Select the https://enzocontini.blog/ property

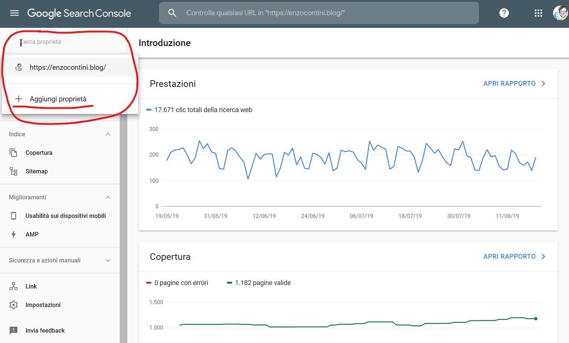pos(68,67)
